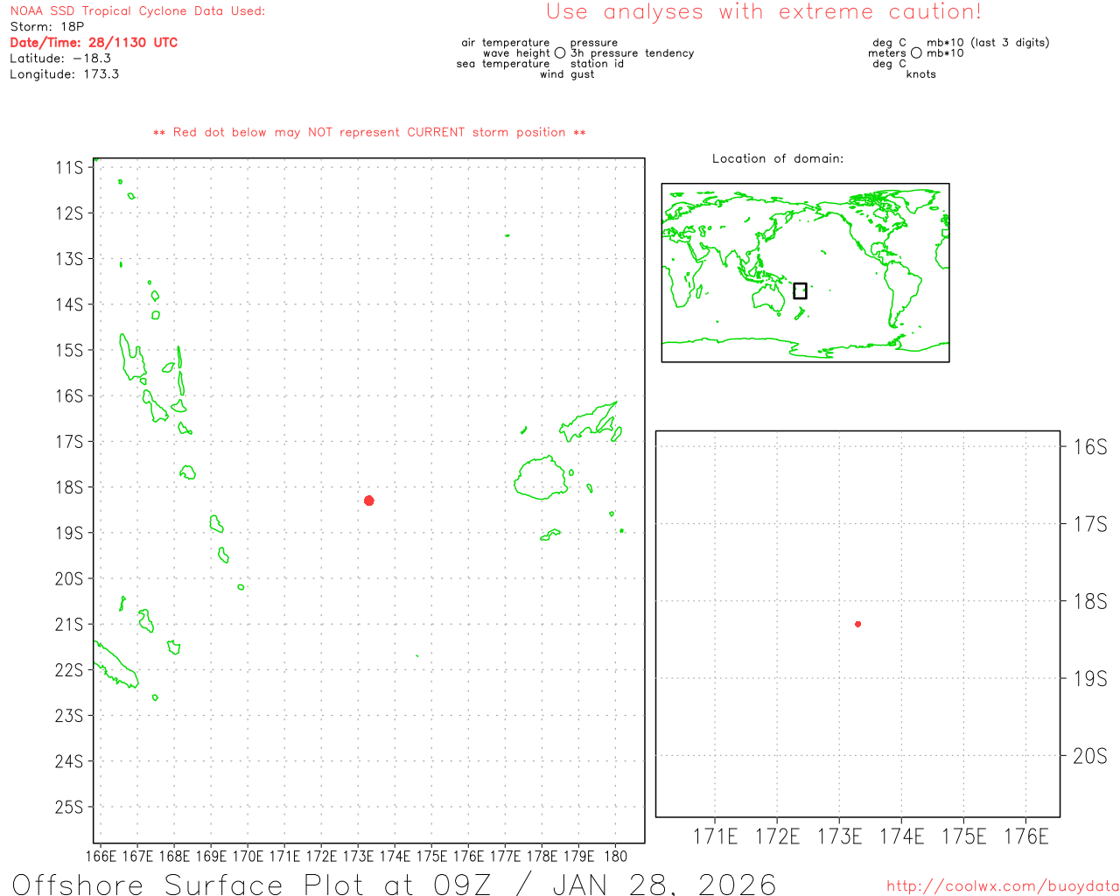Click the red dot position disclaimer note
The height and width of the screenshot is (896, 1120).
point(368,133)
